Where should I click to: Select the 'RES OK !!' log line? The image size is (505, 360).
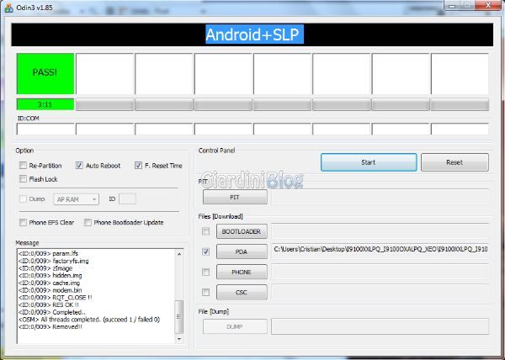tap(49, 304)
